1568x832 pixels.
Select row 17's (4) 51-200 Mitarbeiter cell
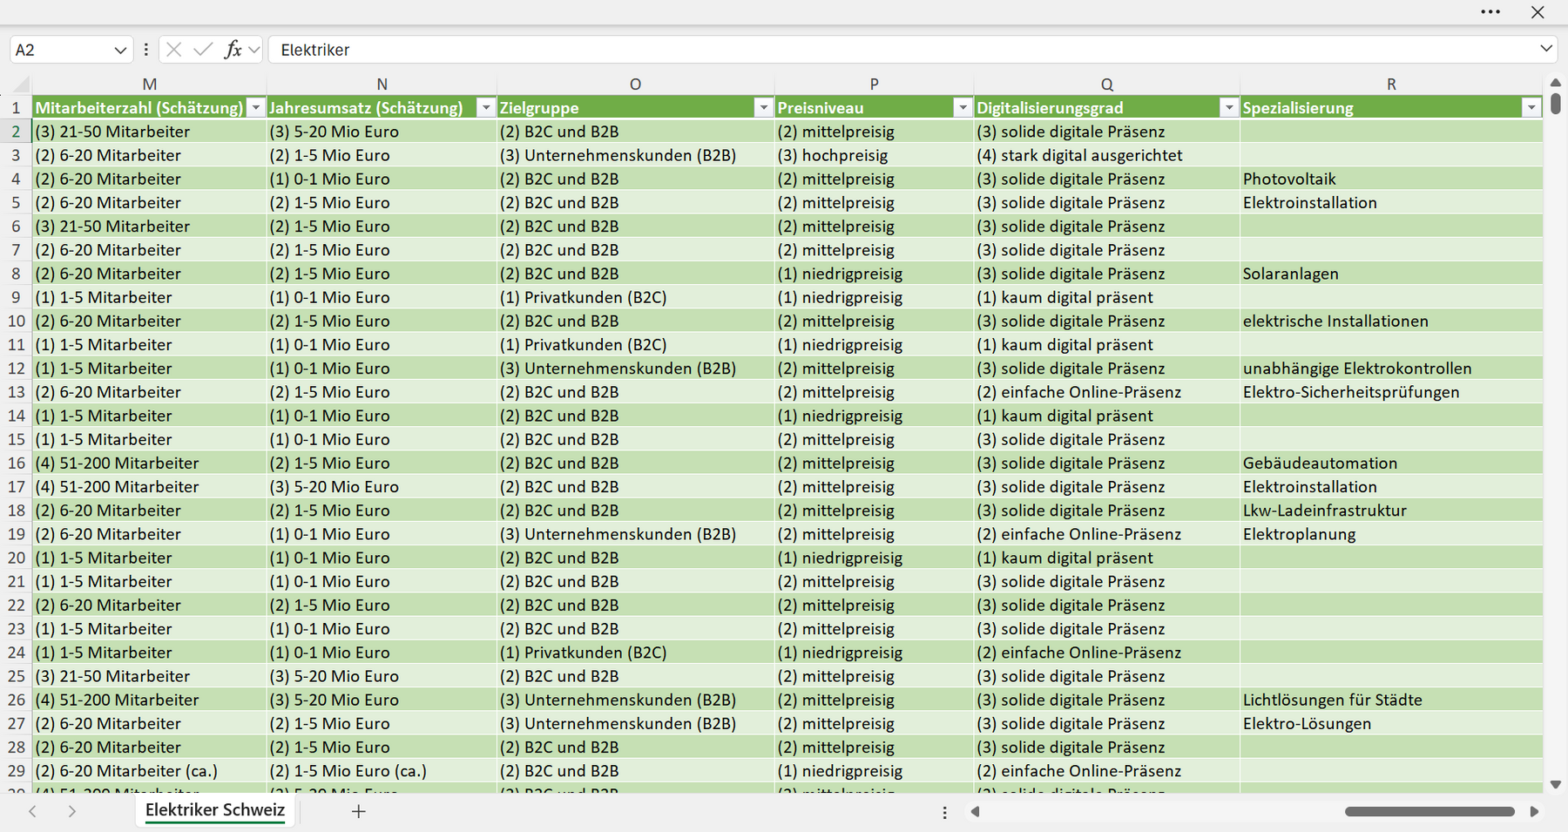pyautogui.click(x=150, y=487)
